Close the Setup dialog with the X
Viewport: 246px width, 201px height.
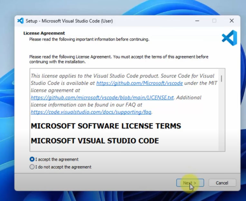point(232,21)
